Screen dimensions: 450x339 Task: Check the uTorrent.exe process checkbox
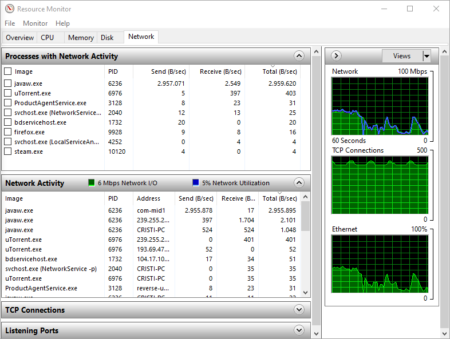pyautogui.click(x=8, y=93)
